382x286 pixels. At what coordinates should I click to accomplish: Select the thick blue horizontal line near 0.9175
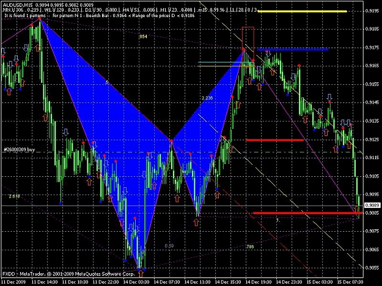point(293,49)
